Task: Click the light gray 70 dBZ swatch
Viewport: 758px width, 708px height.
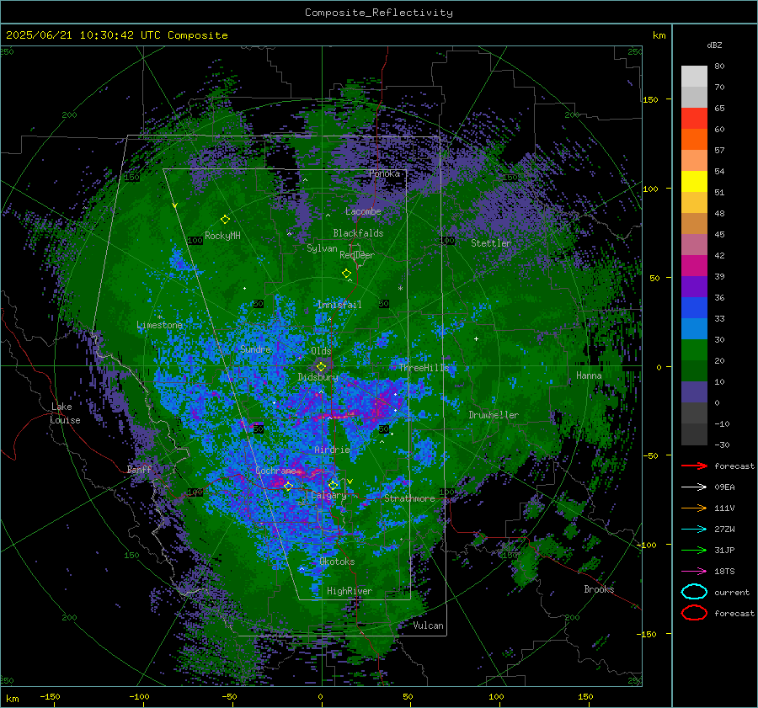Action: click(694, 77)
